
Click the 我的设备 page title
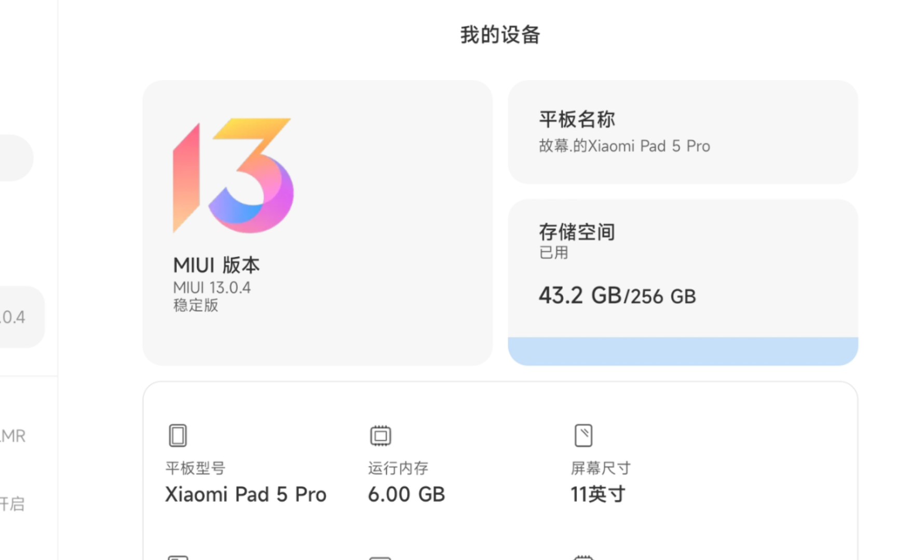point(499,34)
